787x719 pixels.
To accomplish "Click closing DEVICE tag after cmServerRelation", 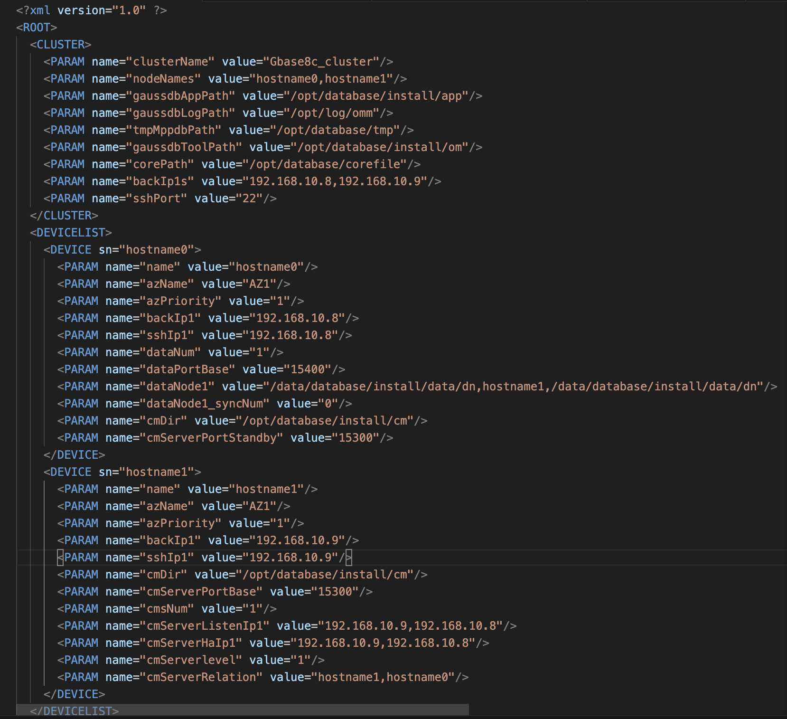I will [x=74, y=694].
